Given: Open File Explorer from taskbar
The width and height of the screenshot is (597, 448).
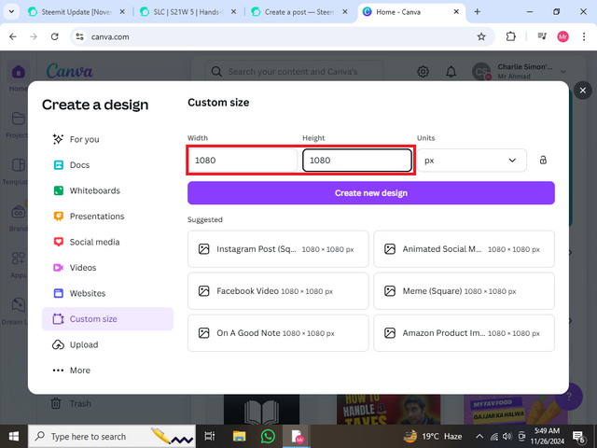Looking at the screenshot, I should 239,437.
